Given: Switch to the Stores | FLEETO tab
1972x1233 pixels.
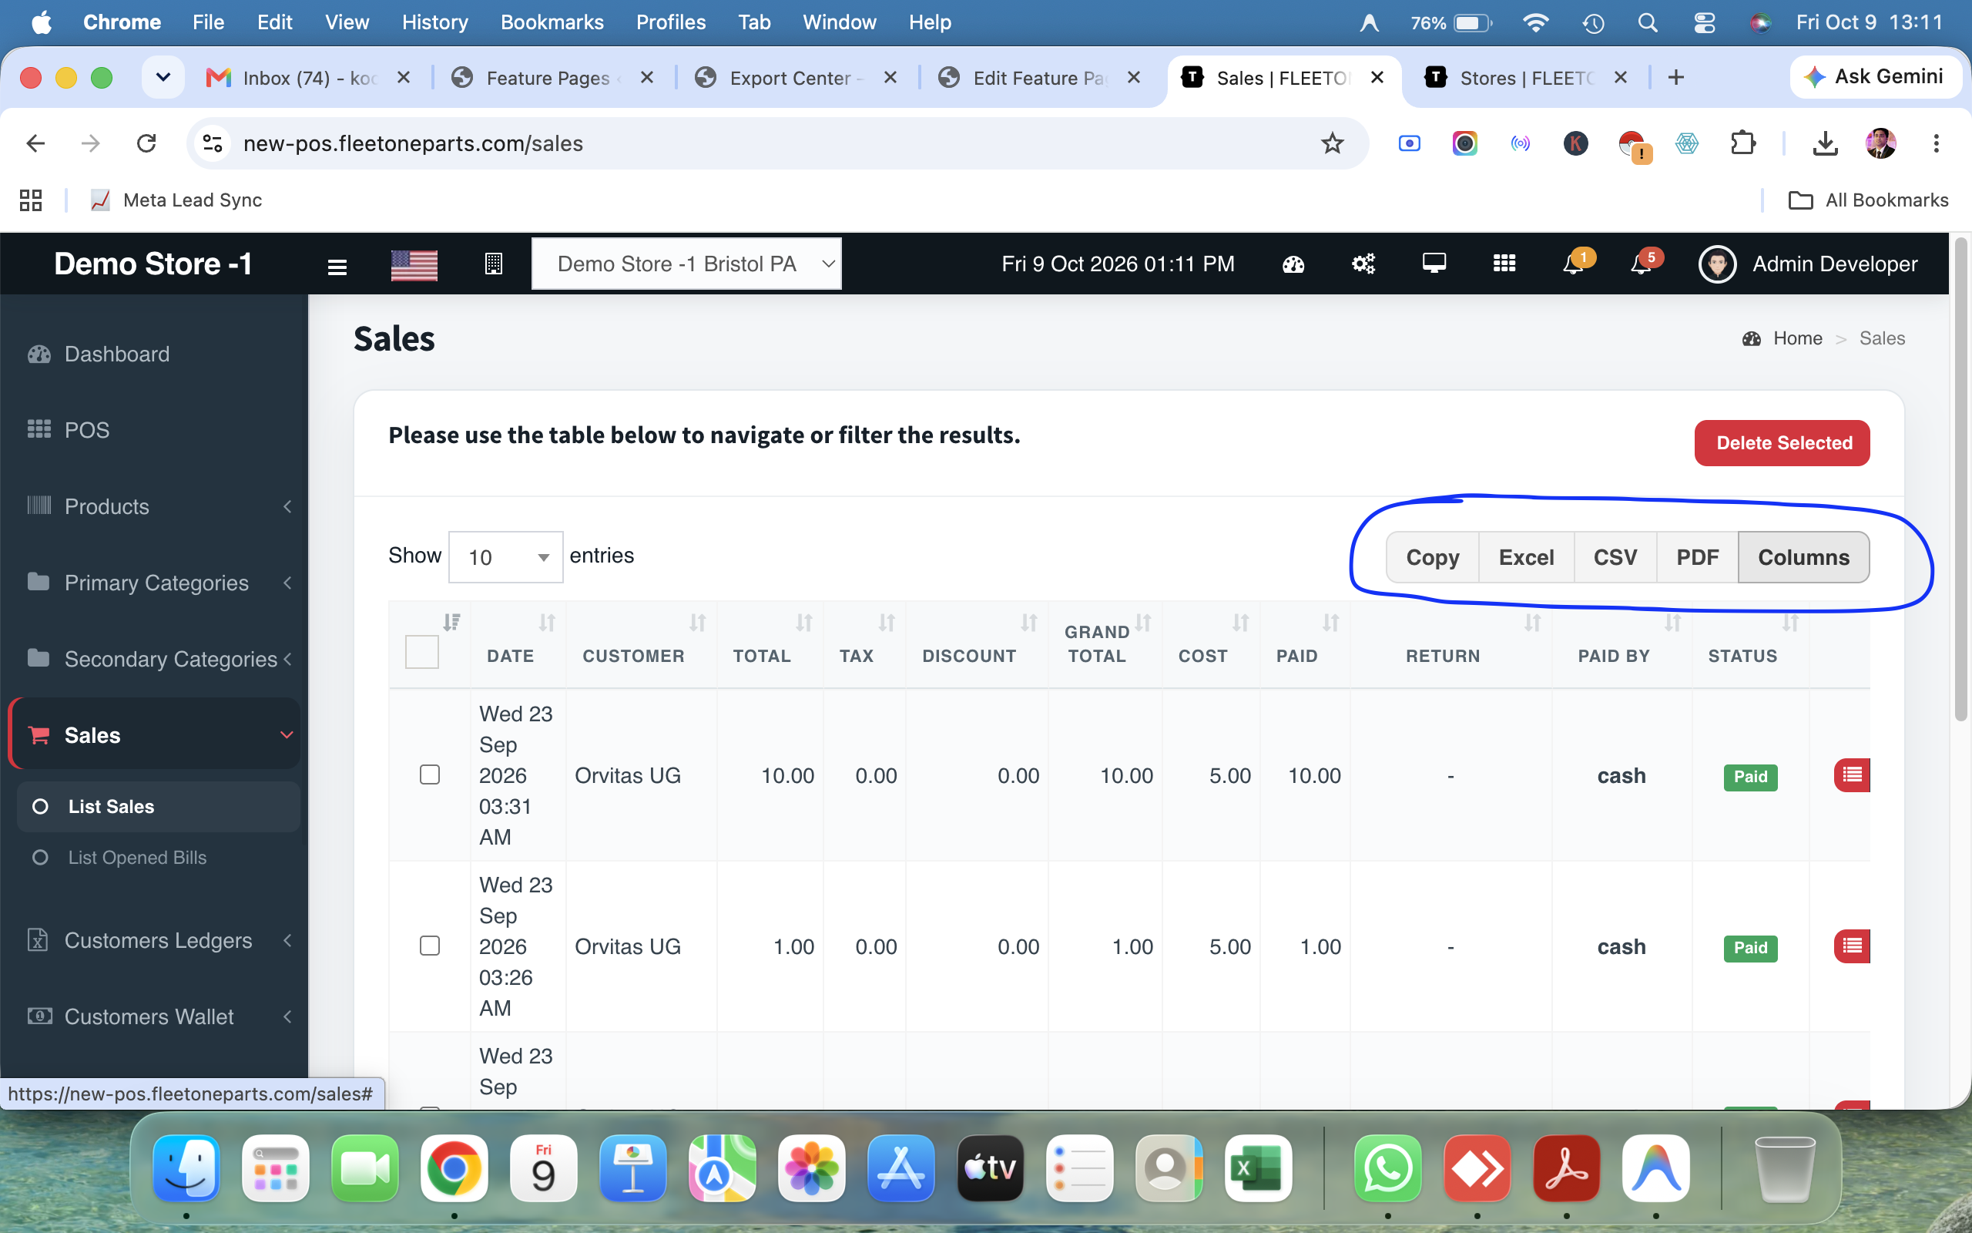Looking at the screenshot, I should point(1525,79).
